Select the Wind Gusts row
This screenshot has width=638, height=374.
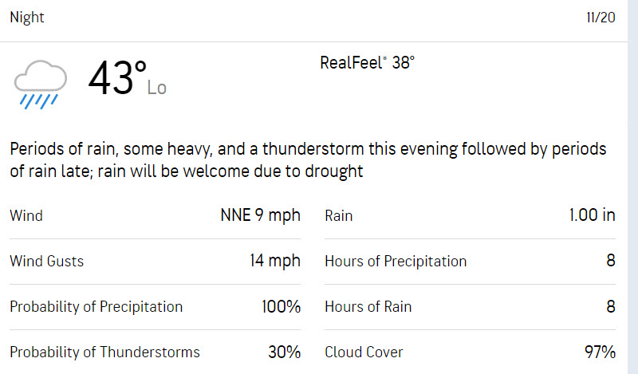(x=155, y=261)
